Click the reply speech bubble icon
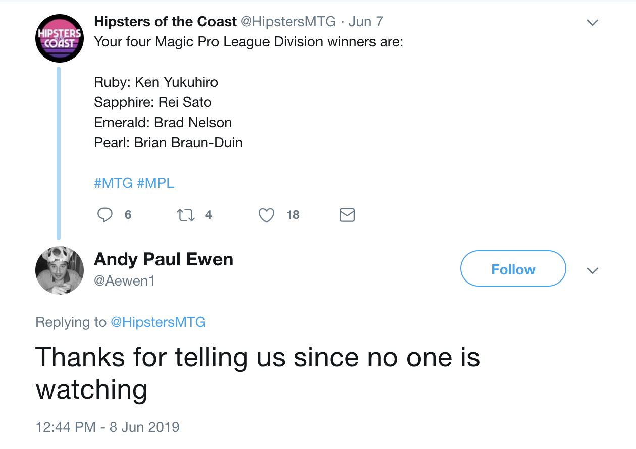636x449 pixels. click(x=104, y=215)
